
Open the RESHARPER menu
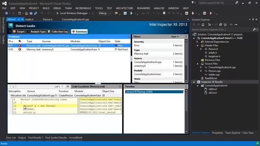pos(143,8)
